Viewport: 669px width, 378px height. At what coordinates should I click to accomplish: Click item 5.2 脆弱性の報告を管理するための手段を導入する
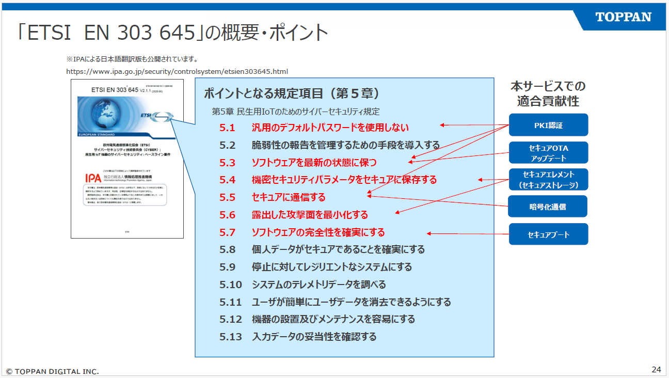click(329, 145)
